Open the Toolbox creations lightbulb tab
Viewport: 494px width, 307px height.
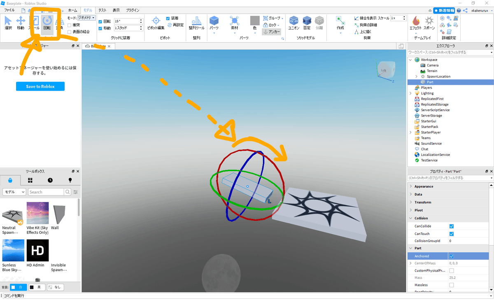click(x=70, y=180)
